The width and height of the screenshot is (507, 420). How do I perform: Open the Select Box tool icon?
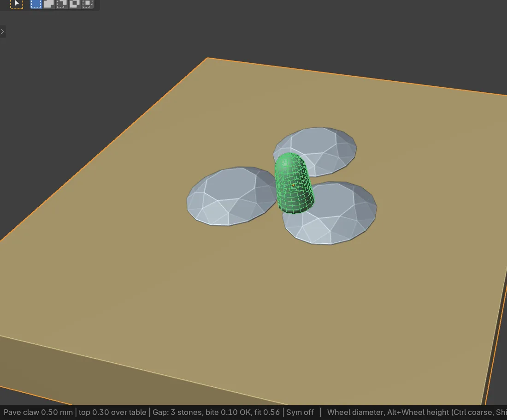[x=17, y=4]
